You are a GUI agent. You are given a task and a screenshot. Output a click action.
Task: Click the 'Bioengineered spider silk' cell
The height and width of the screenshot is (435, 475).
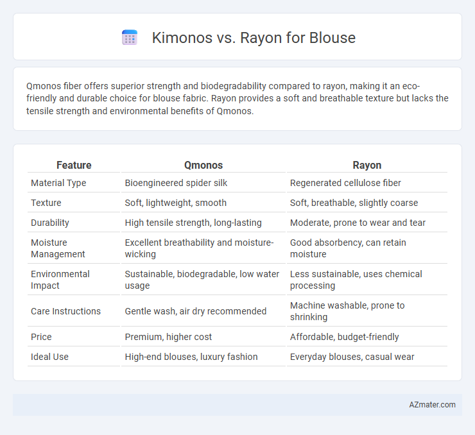(176, 183)
